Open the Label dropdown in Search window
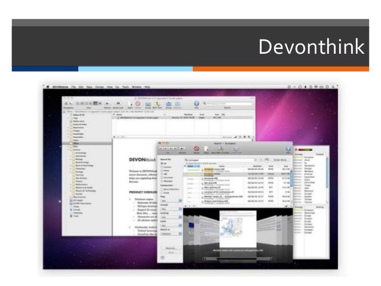The height and width of the screenshot is (286, 381). [x=171, y=226]
